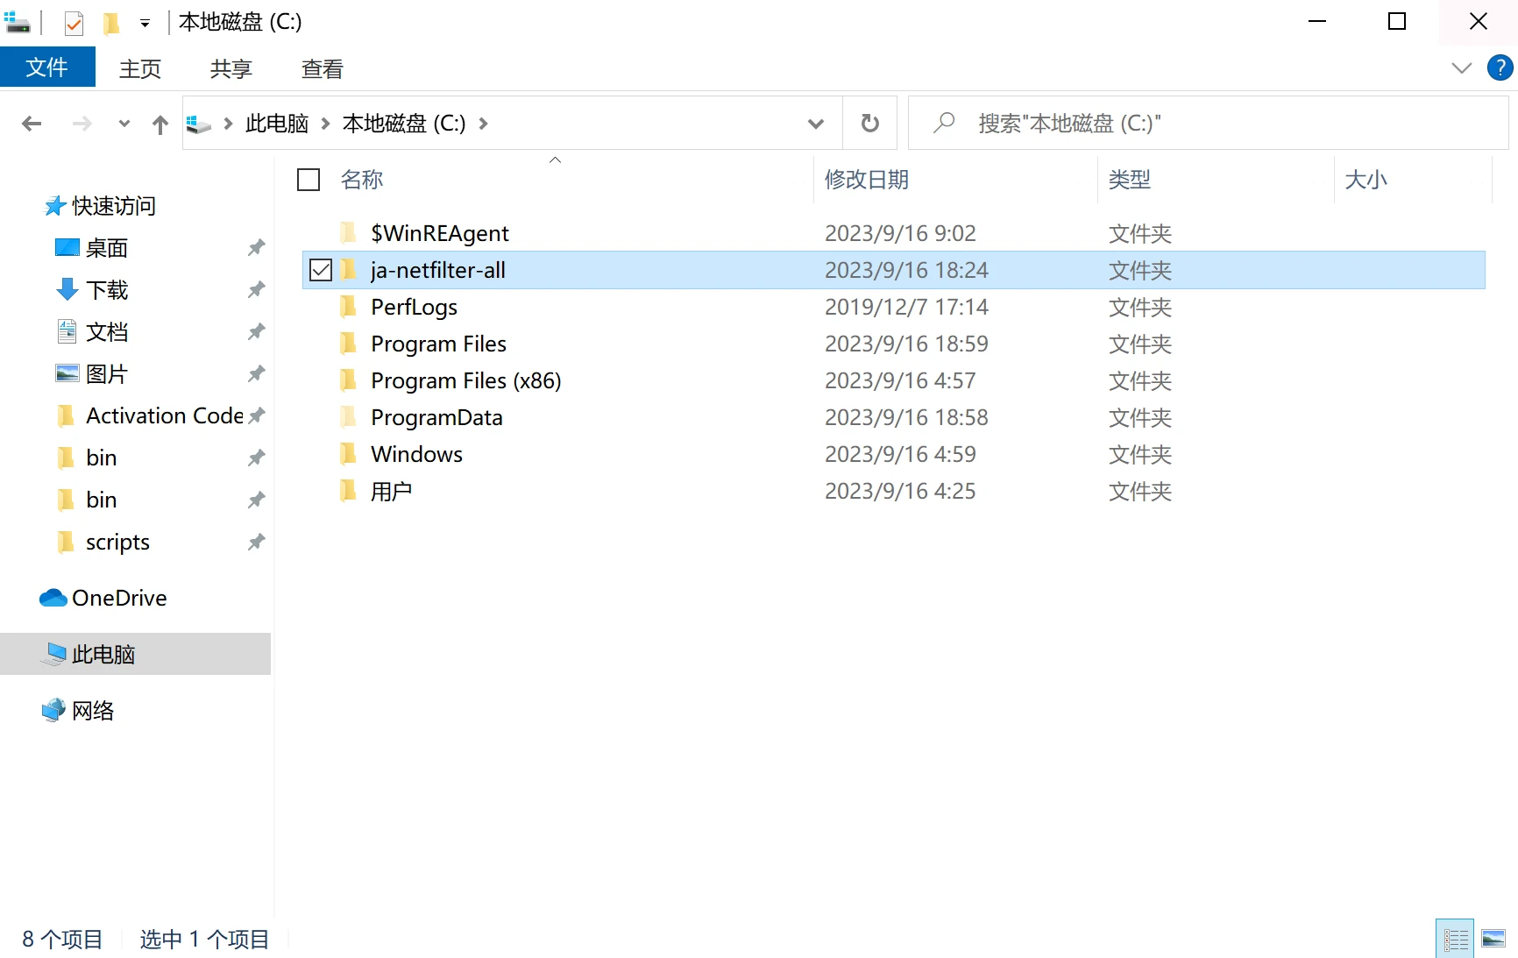Viewport: 1518px width, 958px height.
Task: Click the pin icon beside 图片
Action: [256, 374]
